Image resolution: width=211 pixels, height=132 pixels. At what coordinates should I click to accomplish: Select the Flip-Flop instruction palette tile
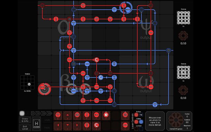(125, 115)
